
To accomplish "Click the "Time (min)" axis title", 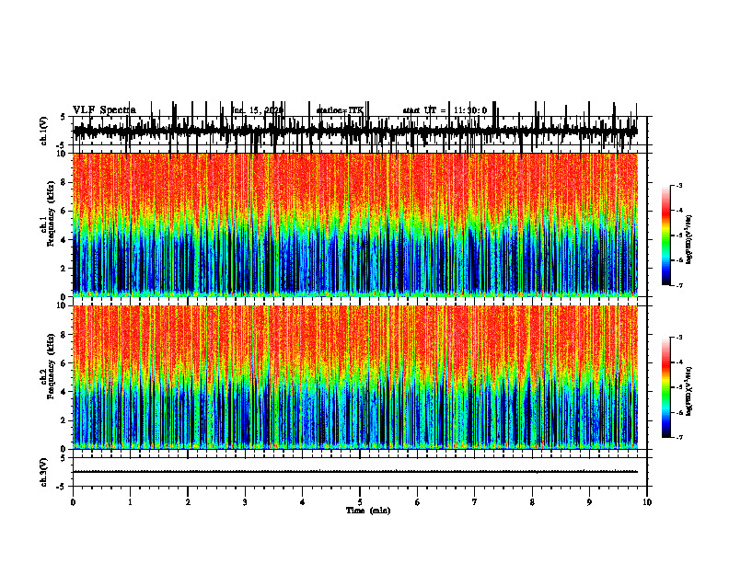I will [x=368, y=511].
